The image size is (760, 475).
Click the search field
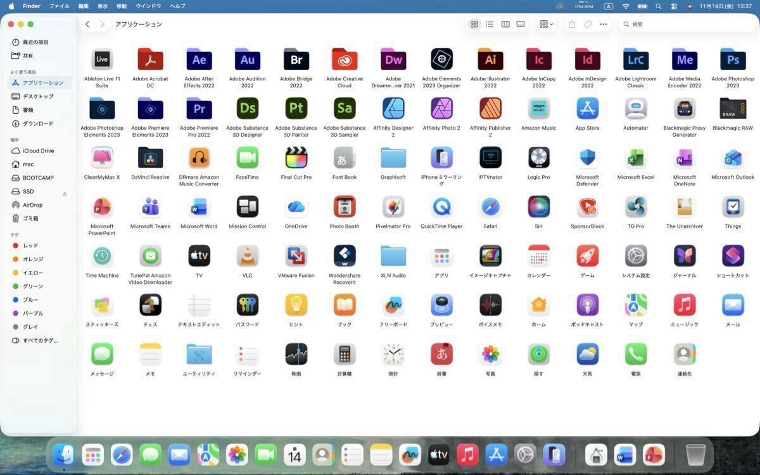[x=685, y=24]
